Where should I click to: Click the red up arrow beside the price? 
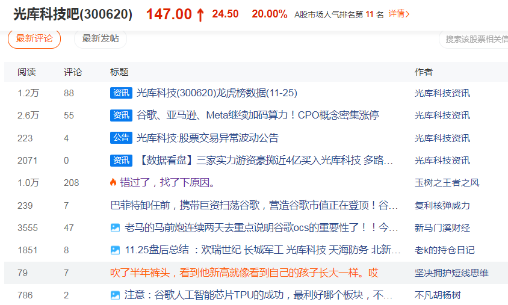tap(200, 15)
